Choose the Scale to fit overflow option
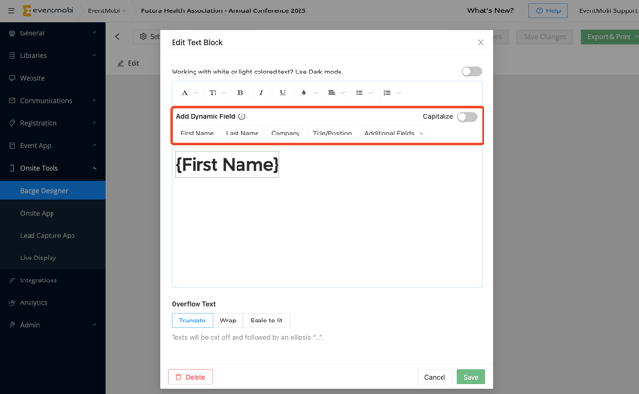 (266, 321)
